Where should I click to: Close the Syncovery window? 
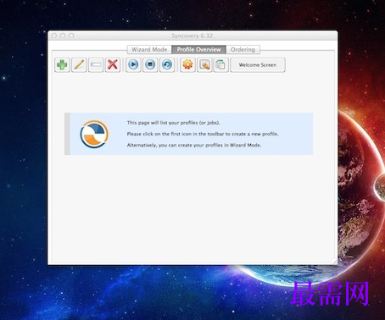tap(54, 36)
